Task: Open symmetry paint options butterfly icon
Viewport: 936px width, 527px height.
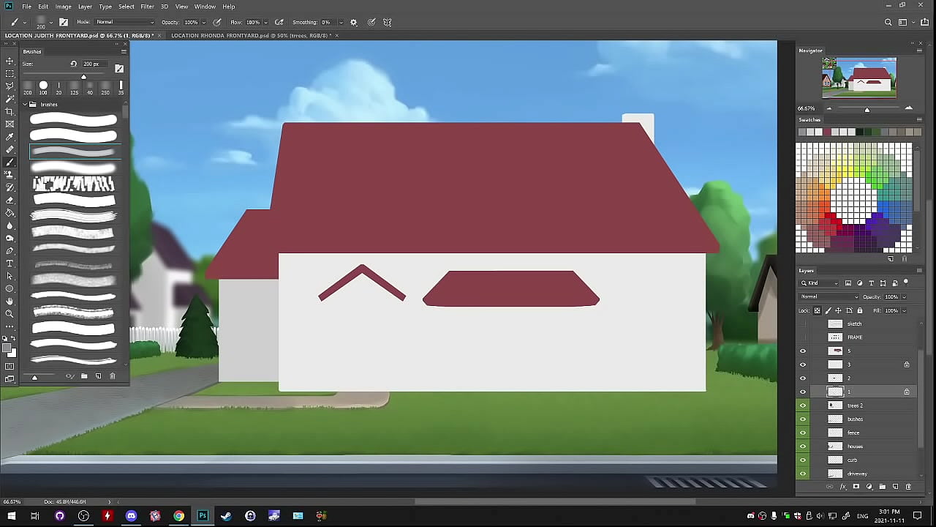Action: [387, 22]
